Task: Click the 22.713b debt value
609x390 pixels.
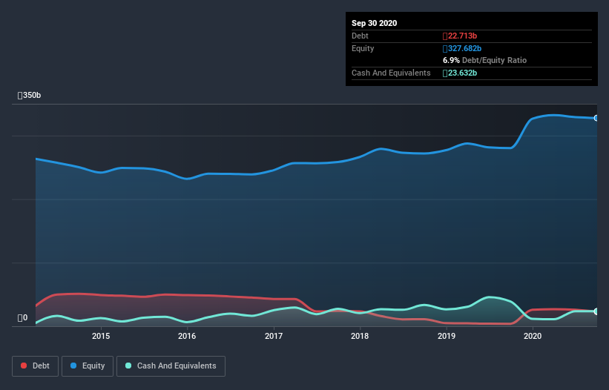Action: [x=460, y=36]
